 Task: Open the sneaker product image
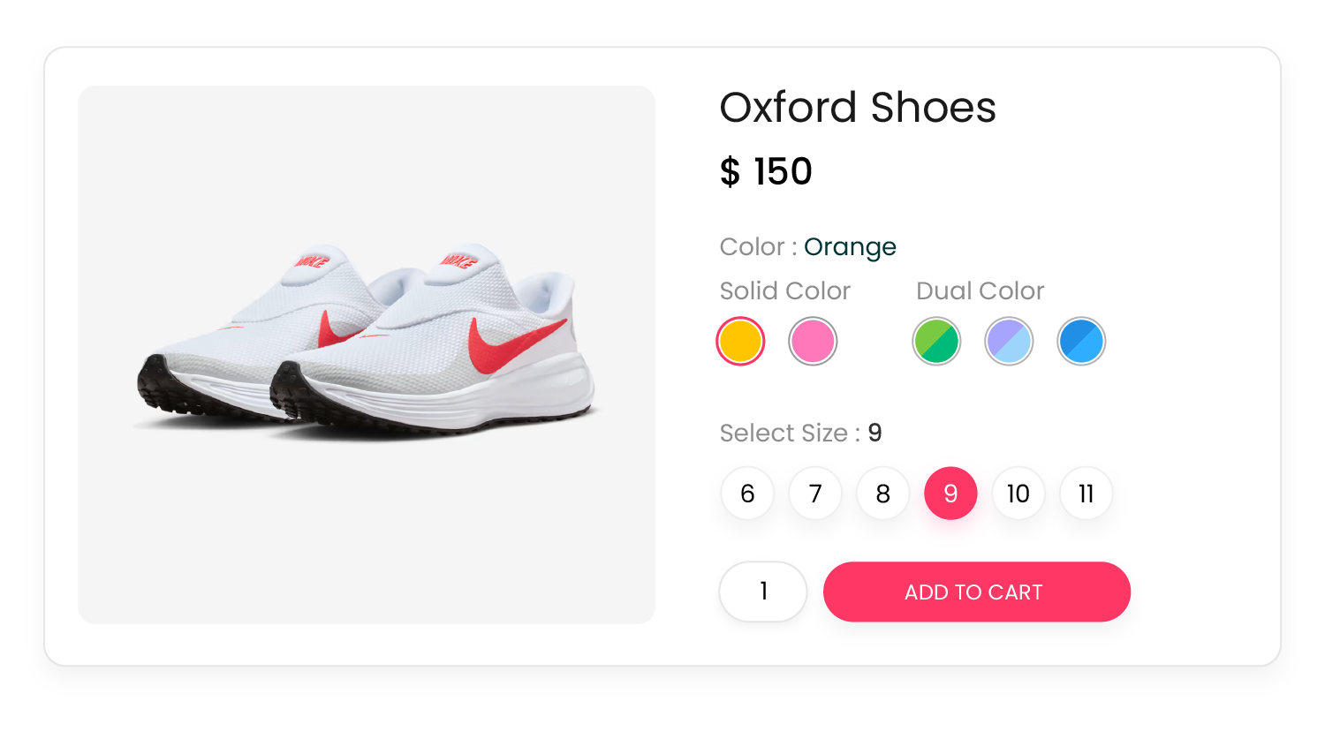click(x=367, y=355)
